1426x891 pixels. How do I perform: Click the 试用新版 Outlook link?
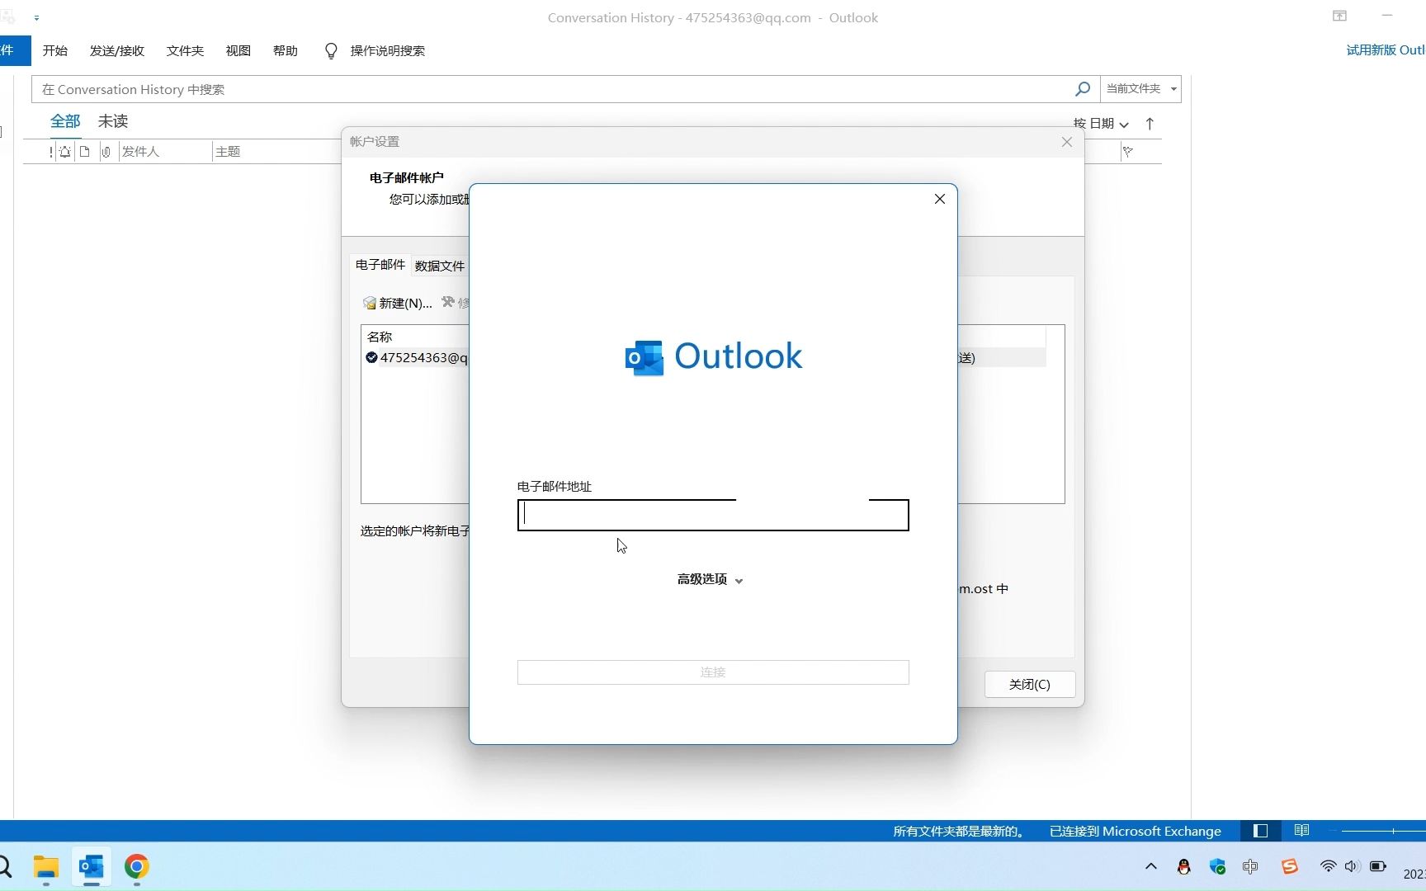1386,50
